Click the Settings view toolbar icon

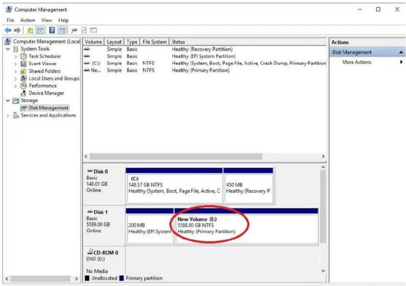pyautogui.click(x=93, y=30)
